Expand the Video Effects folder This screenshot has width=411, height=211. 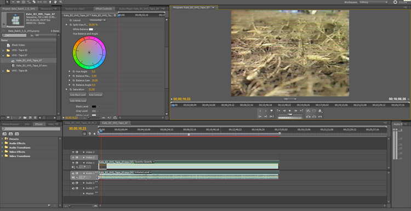pos(2,151)
